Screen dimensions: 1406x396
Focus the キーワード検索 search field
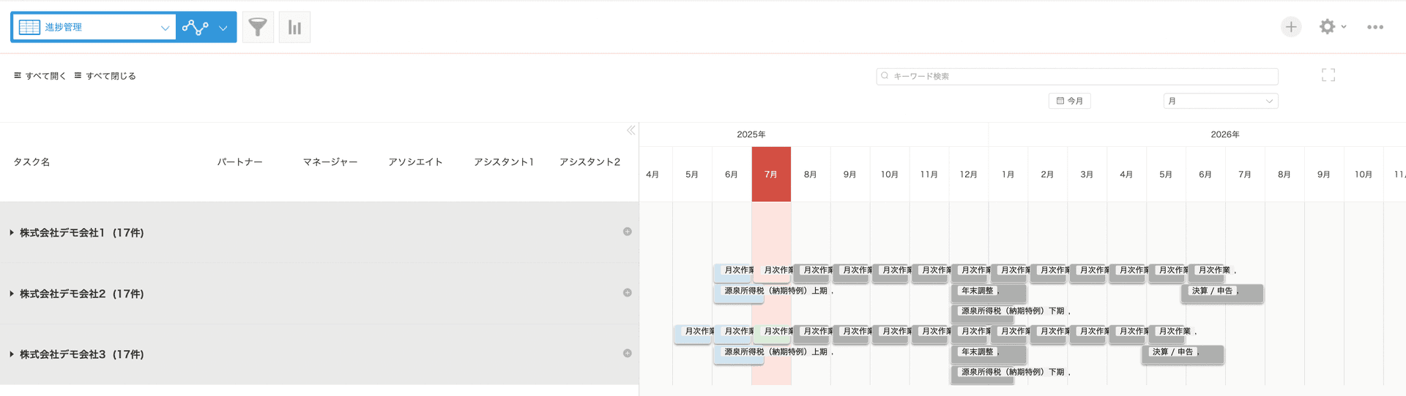point(1077,76)
